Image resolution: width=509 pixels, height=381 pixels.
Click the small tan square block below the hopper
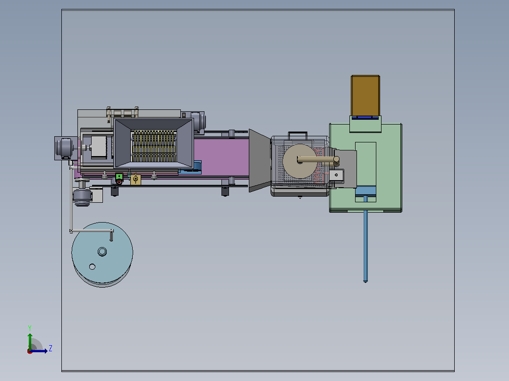tap(136, 179)
